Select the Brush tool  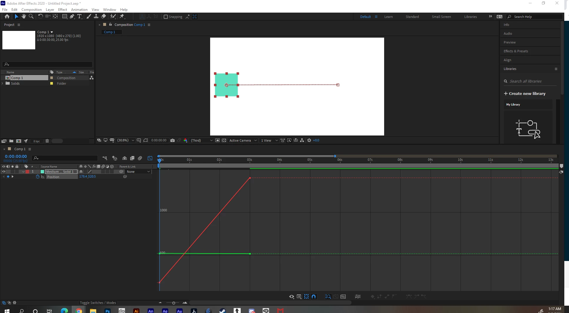[x=89, y=16]
